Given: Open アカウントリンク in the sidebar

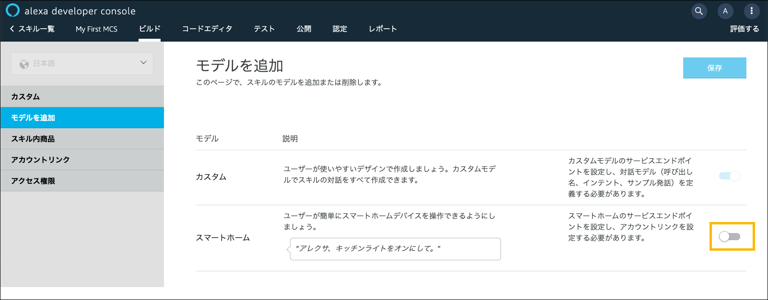Looking at the screenshot, I should [82, 160].
